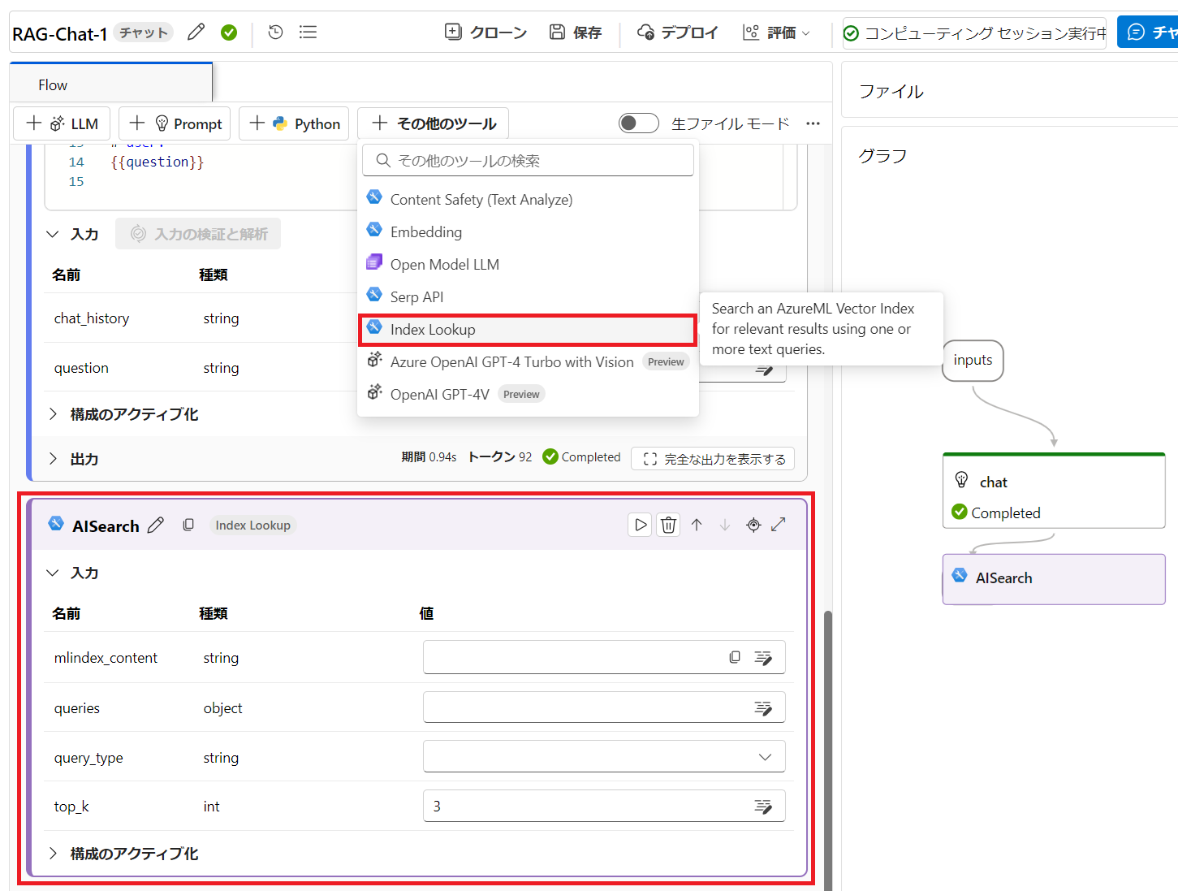Viewport: 1178px width, 891px height.
Task: Click the top_k value input field
Action: coord(604,807)
